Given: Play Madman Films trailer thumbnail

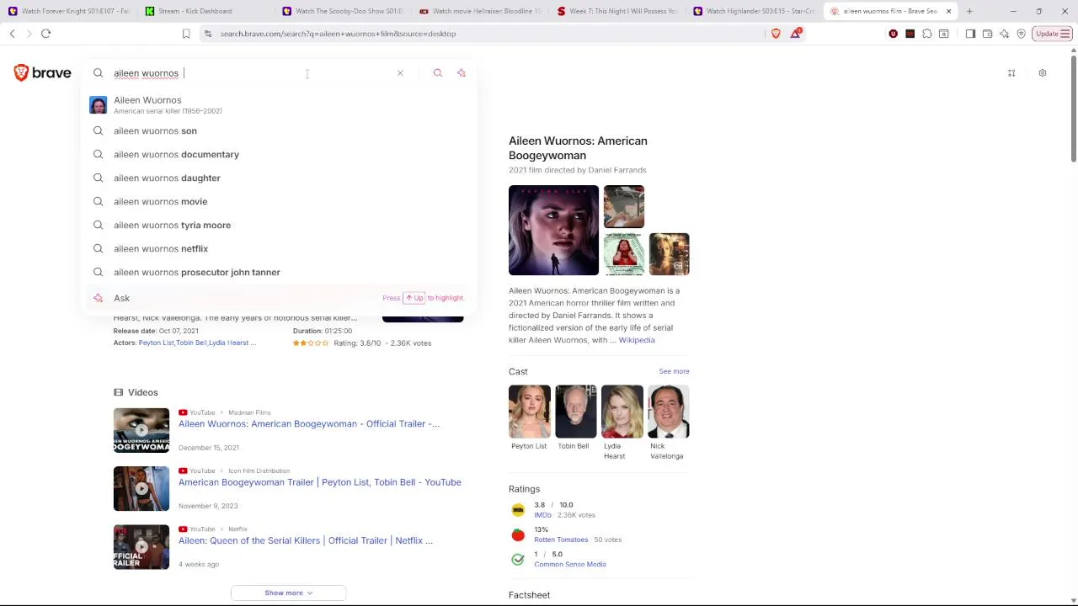Looking at the screenshot, I should (141, 430).
